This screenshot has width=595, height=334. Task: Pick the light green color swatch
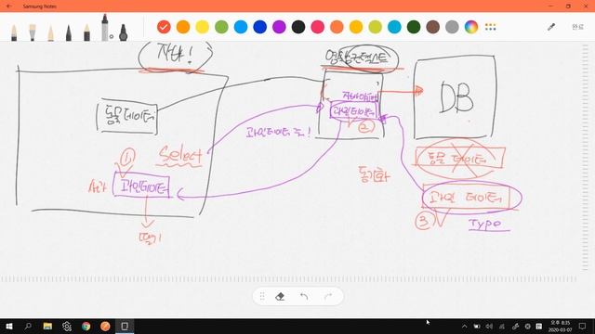point(221,27)
